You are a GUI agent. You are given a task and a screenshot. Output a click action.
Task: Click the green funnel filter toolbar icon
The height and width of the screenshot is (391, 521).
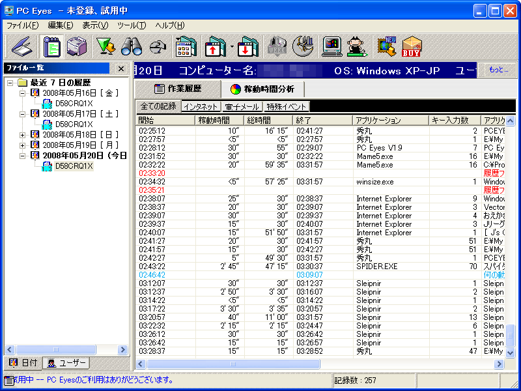click(x=106, y=46)
